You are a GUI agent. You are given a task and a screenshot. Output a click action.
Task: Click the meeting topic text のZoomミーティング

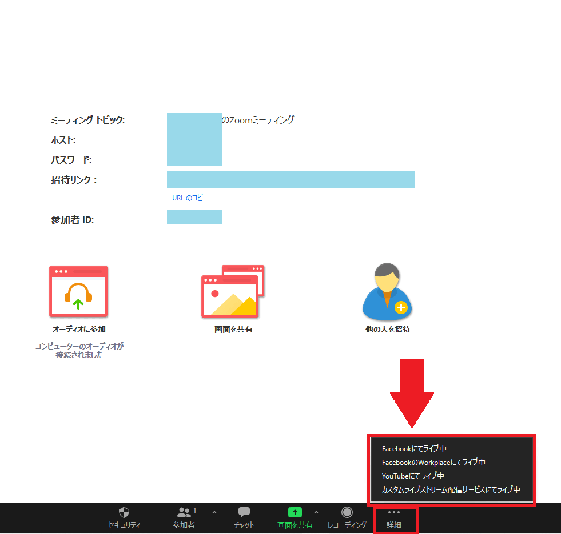[258, 120]
